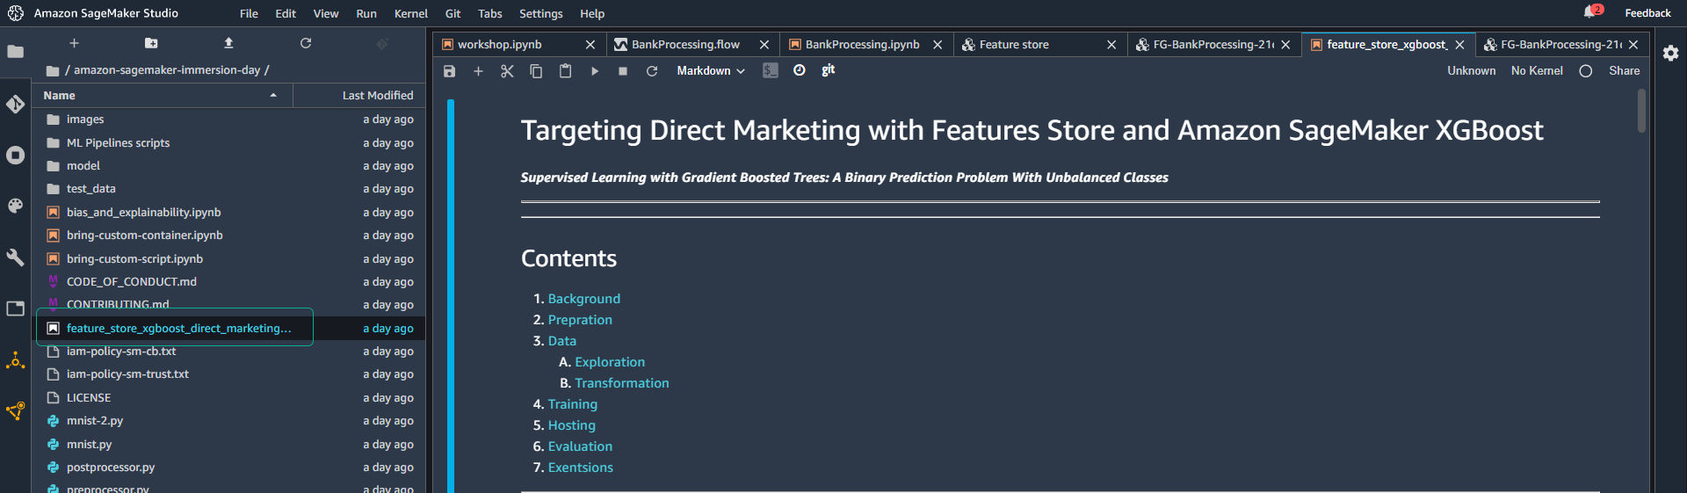
Task: Open the Settings menu
Action: tap(541, 13)
